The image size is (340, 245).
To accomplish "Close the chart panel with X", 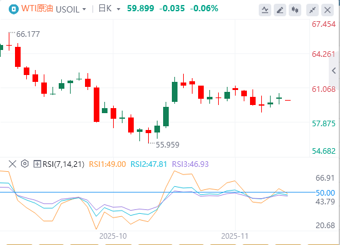I will (327, 10).
